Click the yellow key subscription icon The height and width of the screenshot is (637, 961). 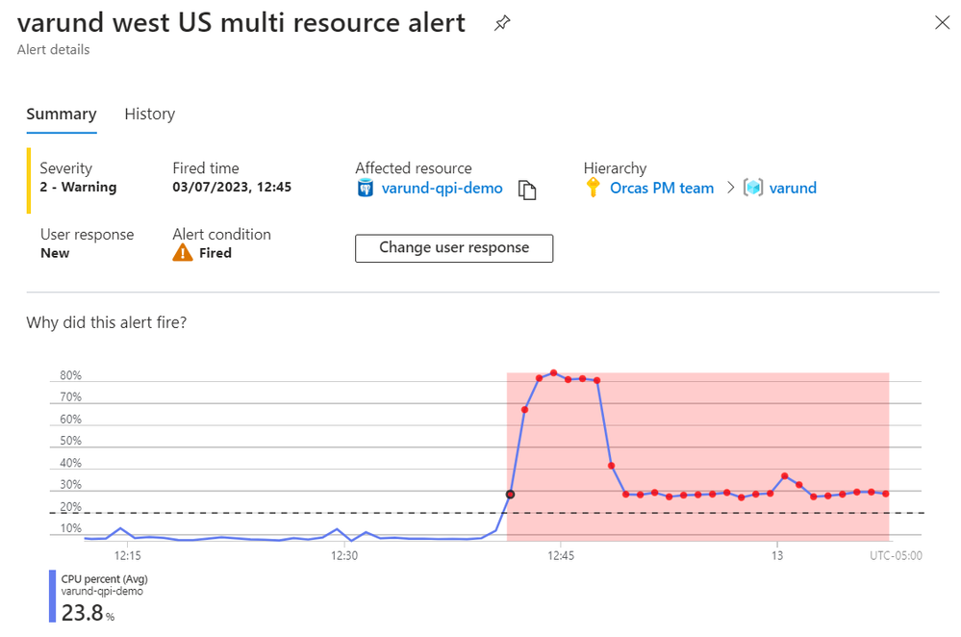click(x=594, y=189)
